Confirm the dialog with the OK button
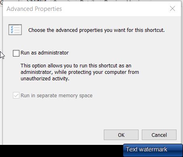Viewport: 183px width, 157px height. click(121, 135)
